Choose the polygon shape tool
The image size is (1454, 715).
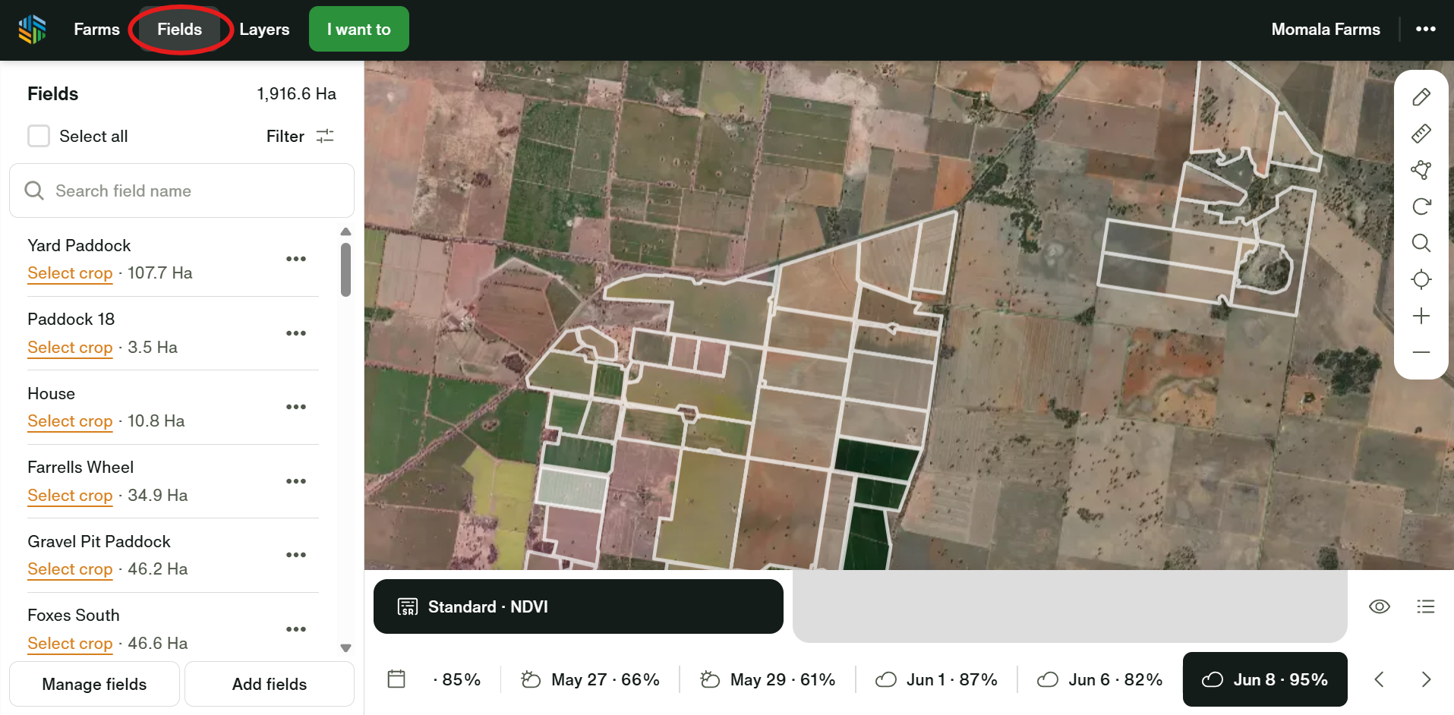point(1421,170)
